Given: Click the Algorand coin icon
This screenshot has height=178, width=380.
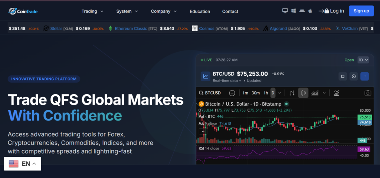Looking at the screenshot, I should tap(266, 28).
